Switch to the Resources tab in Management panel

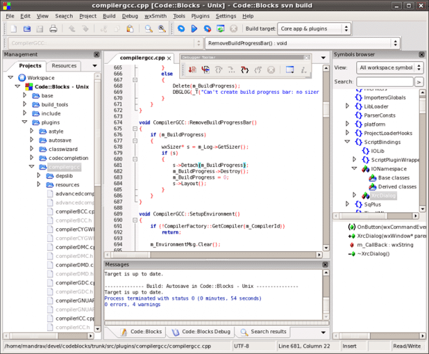pos(63,65)
